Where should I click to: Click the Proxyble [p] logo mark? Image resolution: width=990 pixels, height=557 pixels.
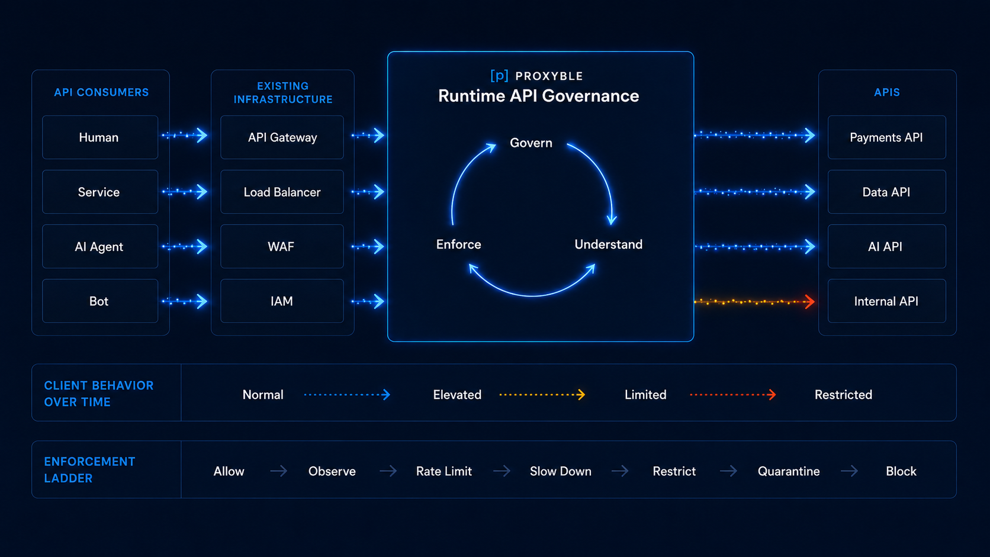499,76
